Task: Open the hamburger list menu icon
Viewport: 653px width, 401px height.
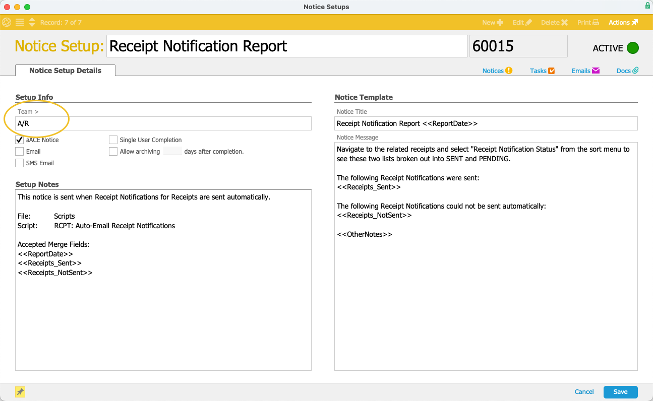Action: point(20,22)
